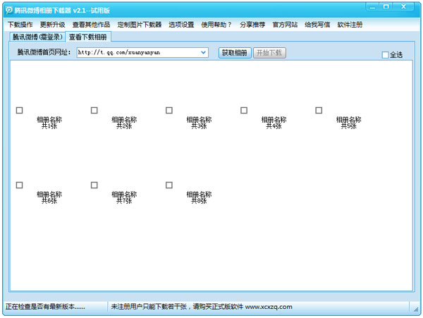Check the album 共2张 checkbox
The image size is (423, 318).
[x=94, y=110]
